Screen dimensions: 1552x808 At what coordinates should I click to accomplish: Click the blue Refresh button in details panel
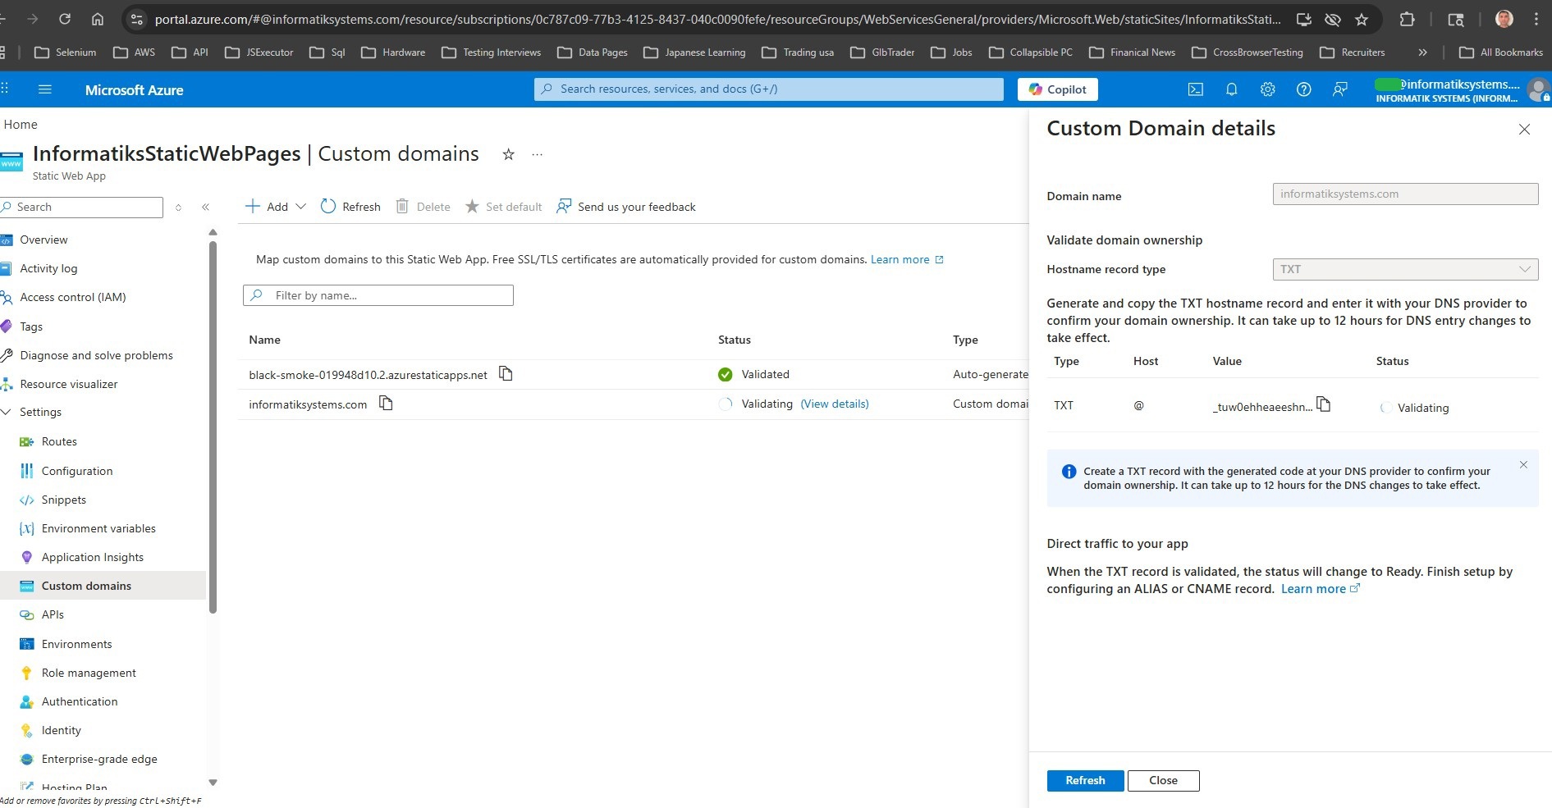1085,780
